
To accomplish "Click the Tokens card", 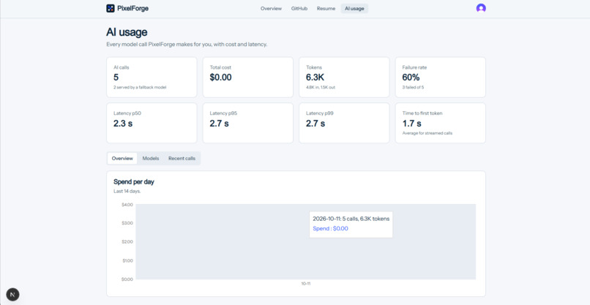I will pos(344,77).
